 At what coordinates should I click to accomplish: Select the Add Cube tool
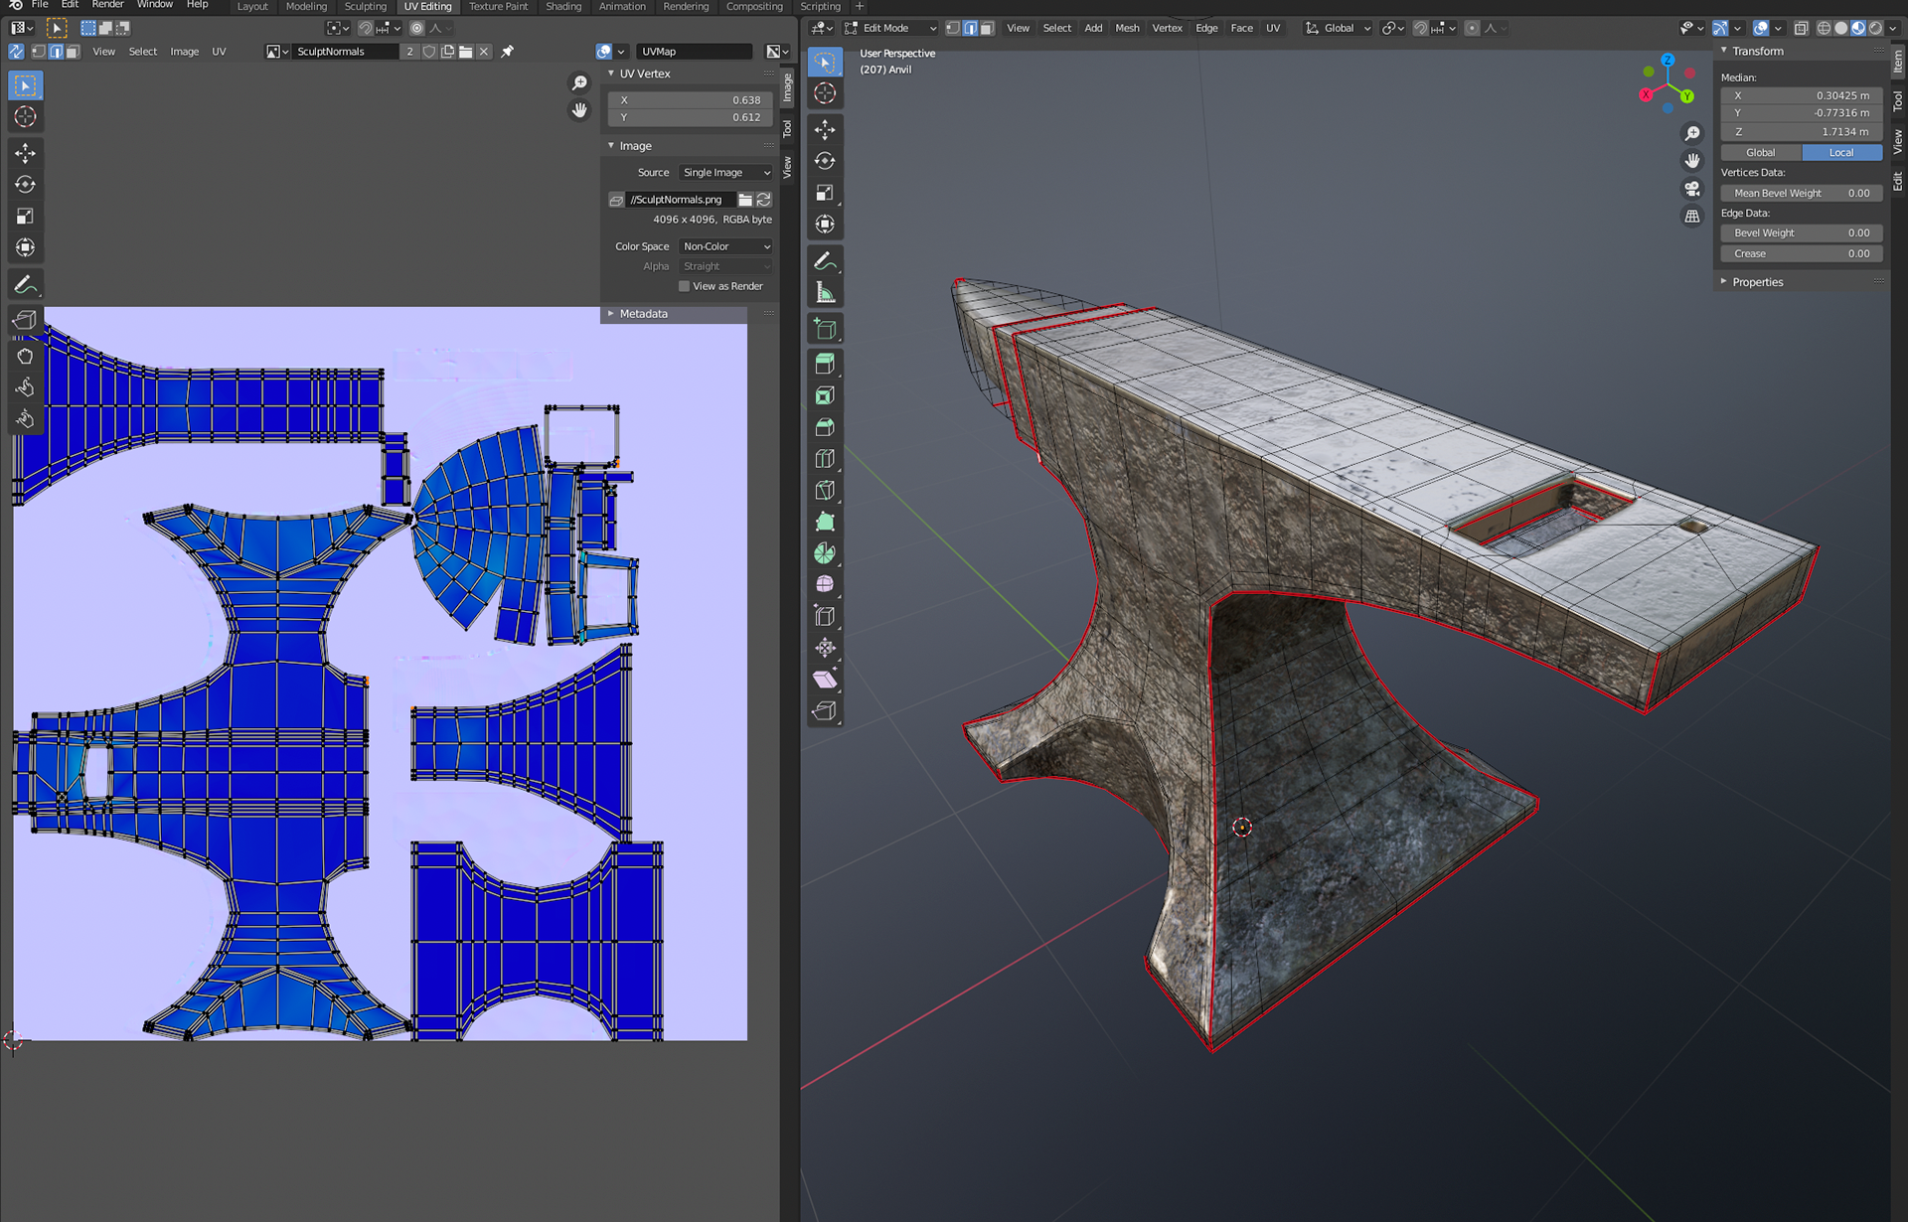825,329
